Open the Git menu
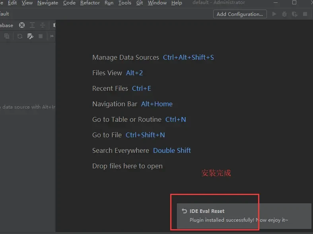313x234 pixels. (x=140, y=3)
